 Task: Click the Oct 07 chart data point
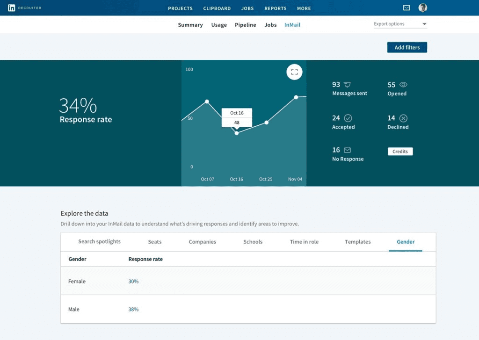point(207,101)
